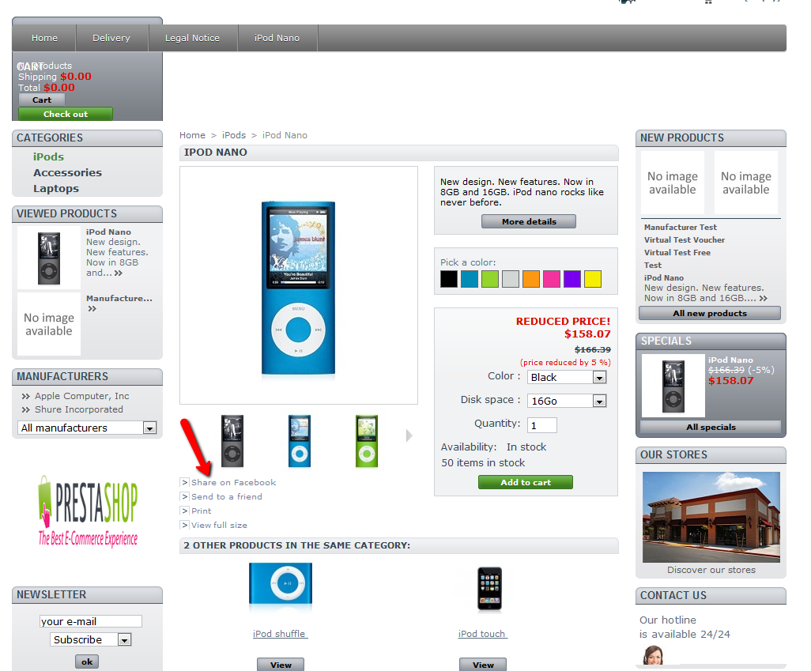Select the black iPod thumbnail
The height and width of the screenshot is (671, 811).
(x=232, y=441)
